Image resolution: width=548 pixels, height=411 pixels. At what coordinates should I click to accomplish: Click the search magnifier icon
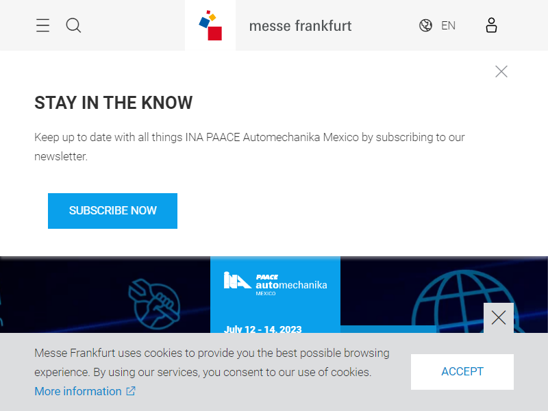coord(73,25)
